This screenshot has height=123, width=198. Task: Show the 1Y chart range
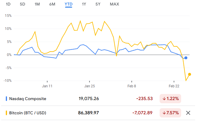click(x=84, y=4)
